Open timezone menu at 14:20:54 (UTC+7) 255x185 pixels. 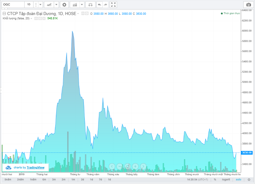coord(198,179)
